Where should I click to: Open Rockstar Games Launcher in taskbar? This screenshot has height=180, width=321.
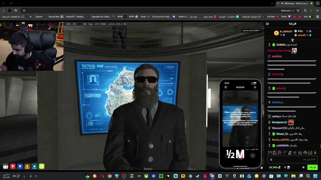click(x=183, y=176)
